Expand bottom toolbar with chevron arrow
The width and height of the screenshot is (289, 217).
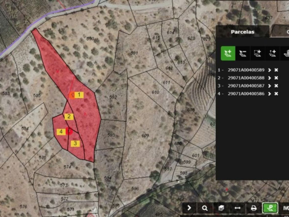pyautogui.click(x=190, y=208)
